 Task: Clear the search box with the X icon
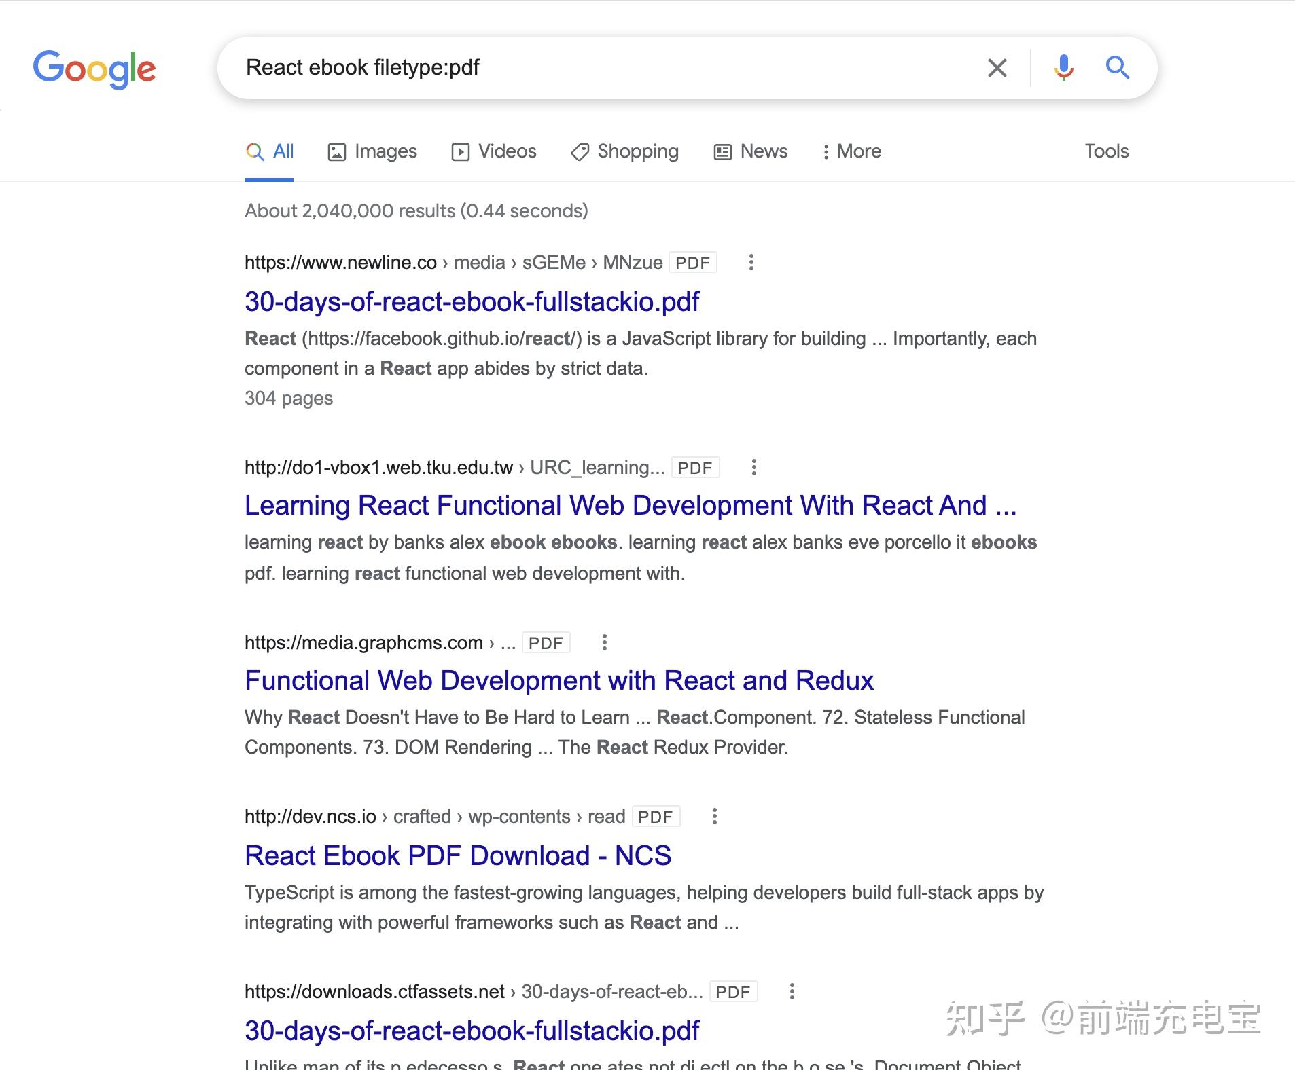997,68
